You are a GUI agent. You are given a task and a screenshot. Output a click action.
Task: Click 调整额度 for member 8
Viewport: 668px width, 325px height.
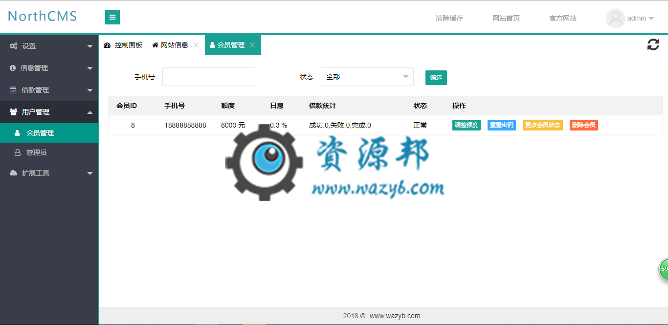pyautogui.click(x=467, y=125)
